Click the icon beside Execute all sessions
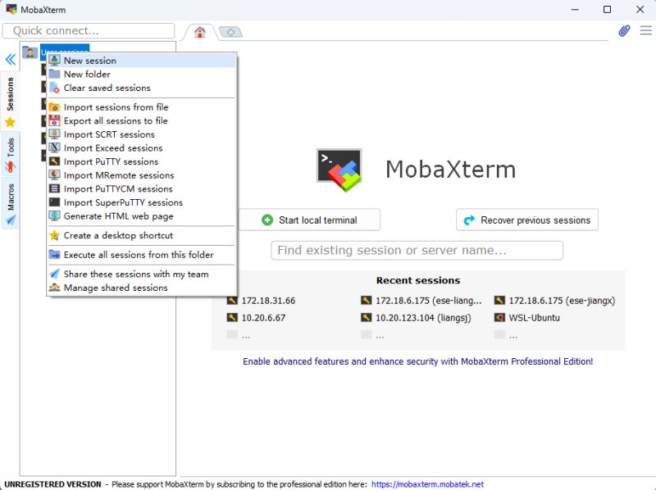 (54, 255)
